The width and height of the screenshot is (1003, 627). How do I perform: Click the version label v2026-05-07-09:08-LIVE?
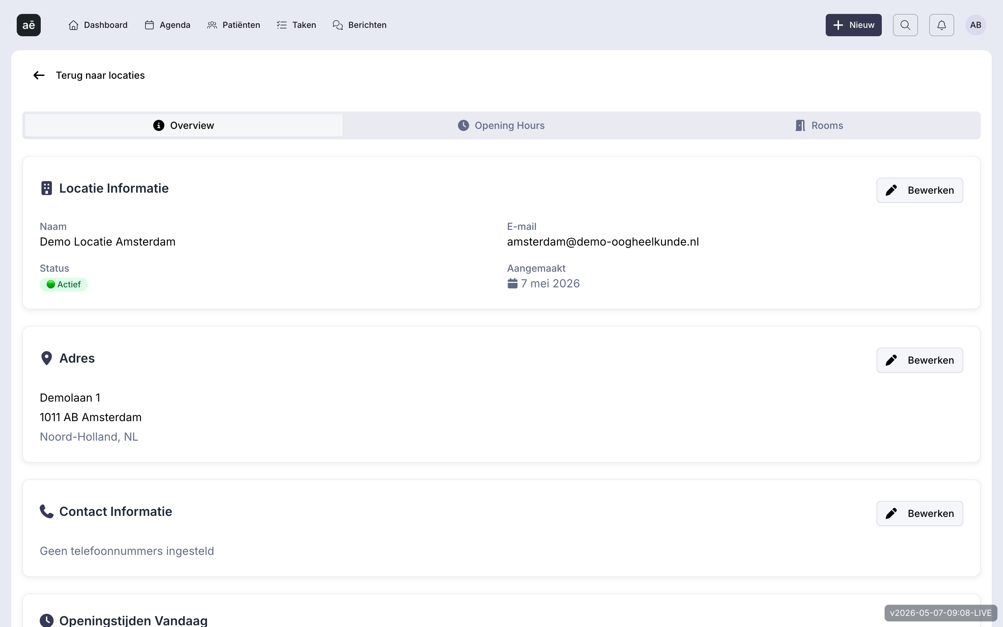940,613
